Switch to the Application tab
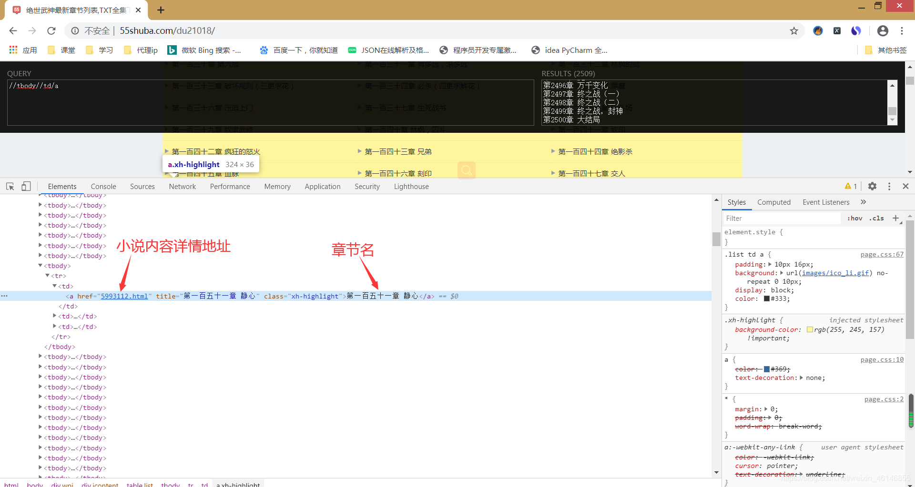Viewport: 915px width, 487px height. (x=323, y=187)
